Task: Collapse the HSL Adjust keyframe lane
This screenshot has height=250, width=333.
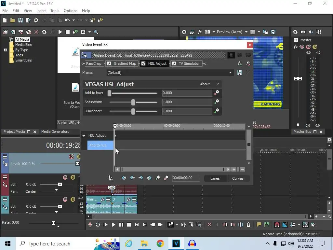Action: tap(84, 135)
